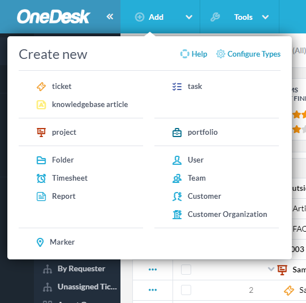
Task: Create a new Customer
Action: [204, 197]
